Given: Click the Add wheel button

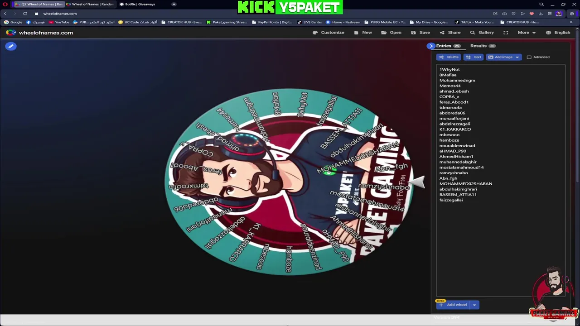Looking at the screenshot, I should 453,305.
